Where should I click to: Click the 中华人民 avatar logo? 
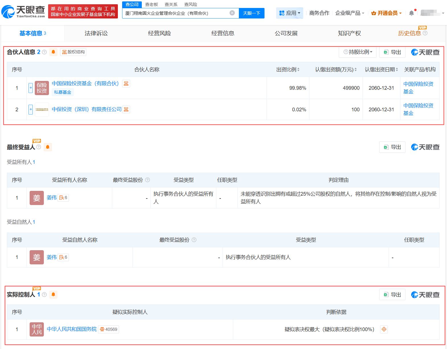[x=37, y=329]
